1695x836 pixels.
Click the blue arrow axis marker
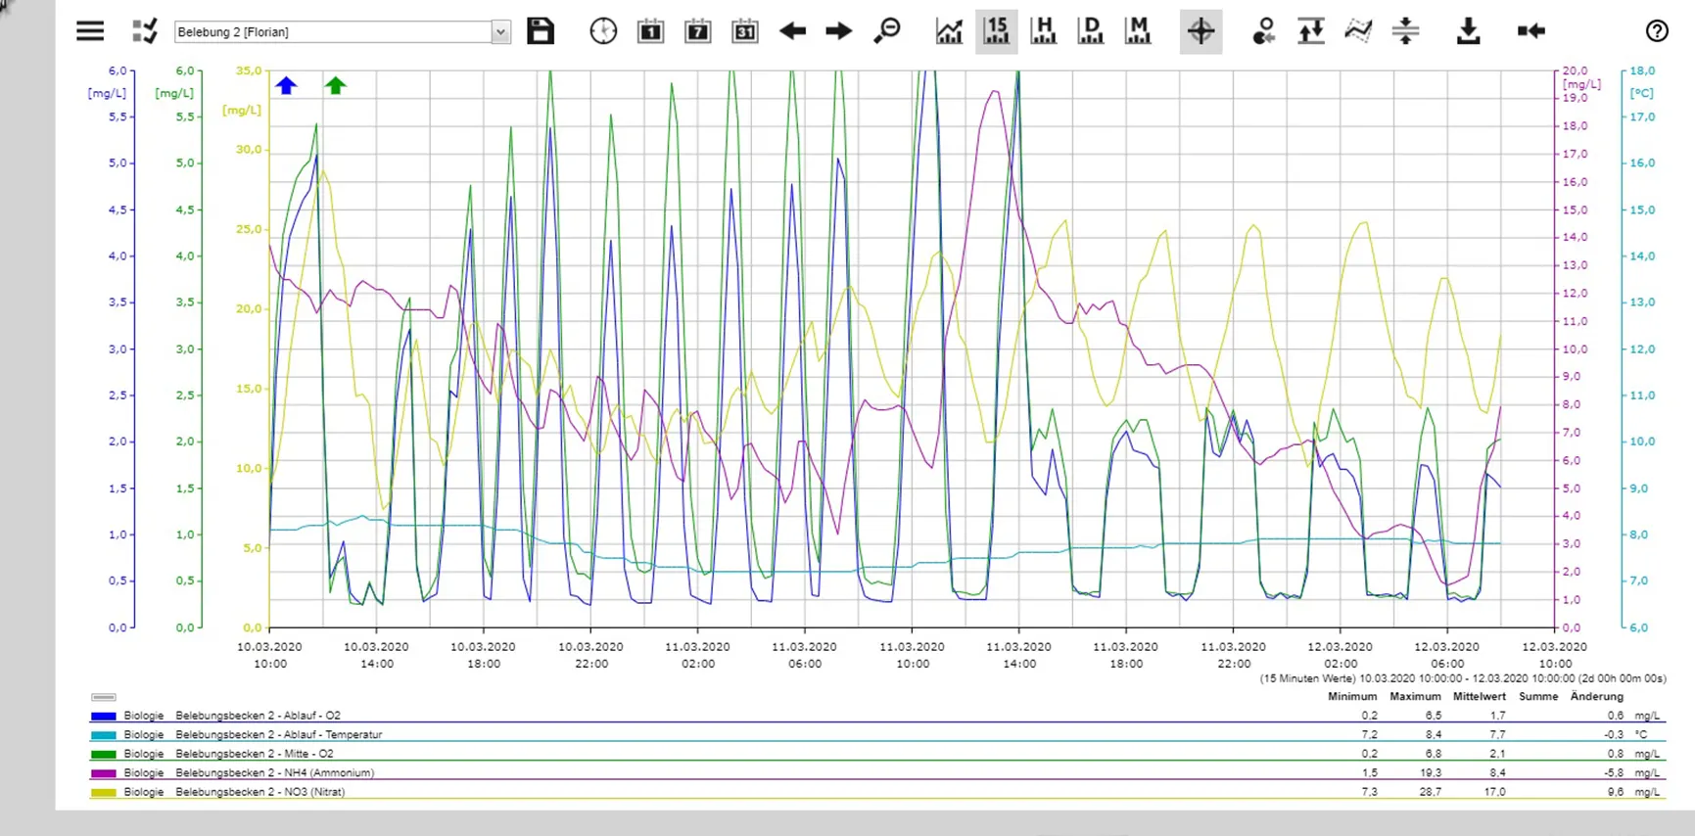coord(286,86)
